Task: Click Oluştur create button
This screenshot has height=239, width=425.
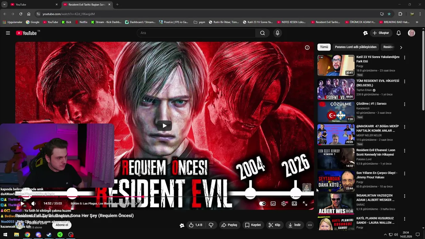Action: coord(381,33)
